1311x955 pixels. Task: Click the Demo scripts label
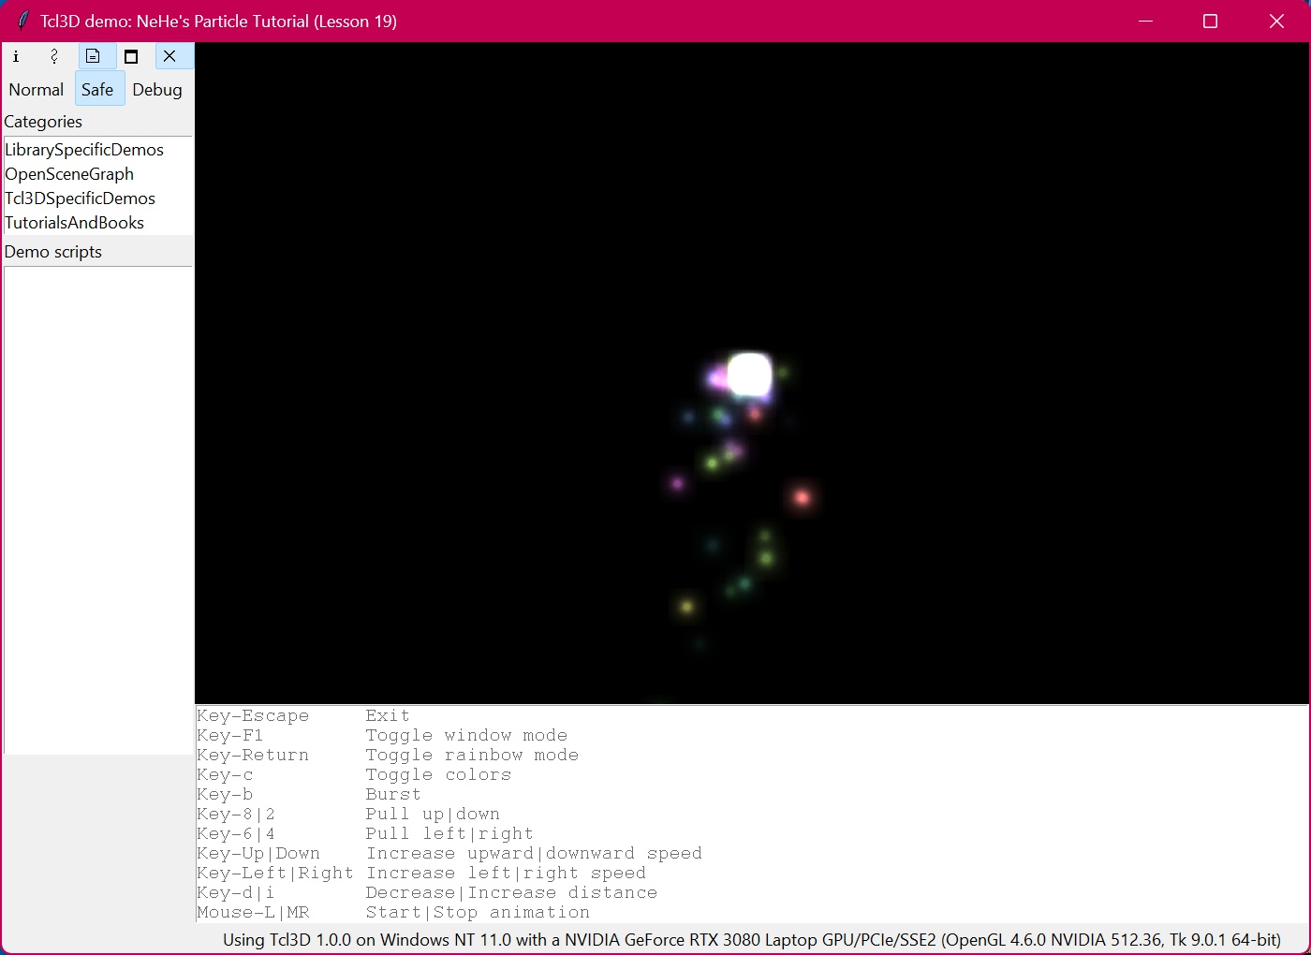pos(53,252)
